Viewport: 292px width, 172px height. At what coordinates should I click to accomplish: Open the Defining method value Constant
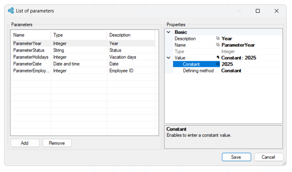[251, 70]
